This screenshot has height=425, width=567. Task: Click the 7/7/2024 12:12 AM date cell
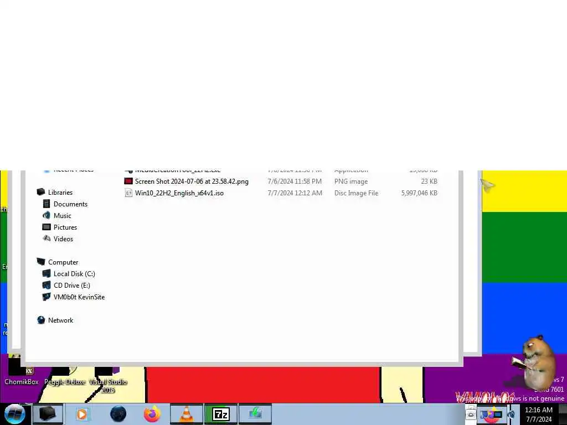[x=295, y=193]
